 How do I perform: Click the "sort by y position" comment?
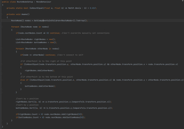tap(27, 105)
